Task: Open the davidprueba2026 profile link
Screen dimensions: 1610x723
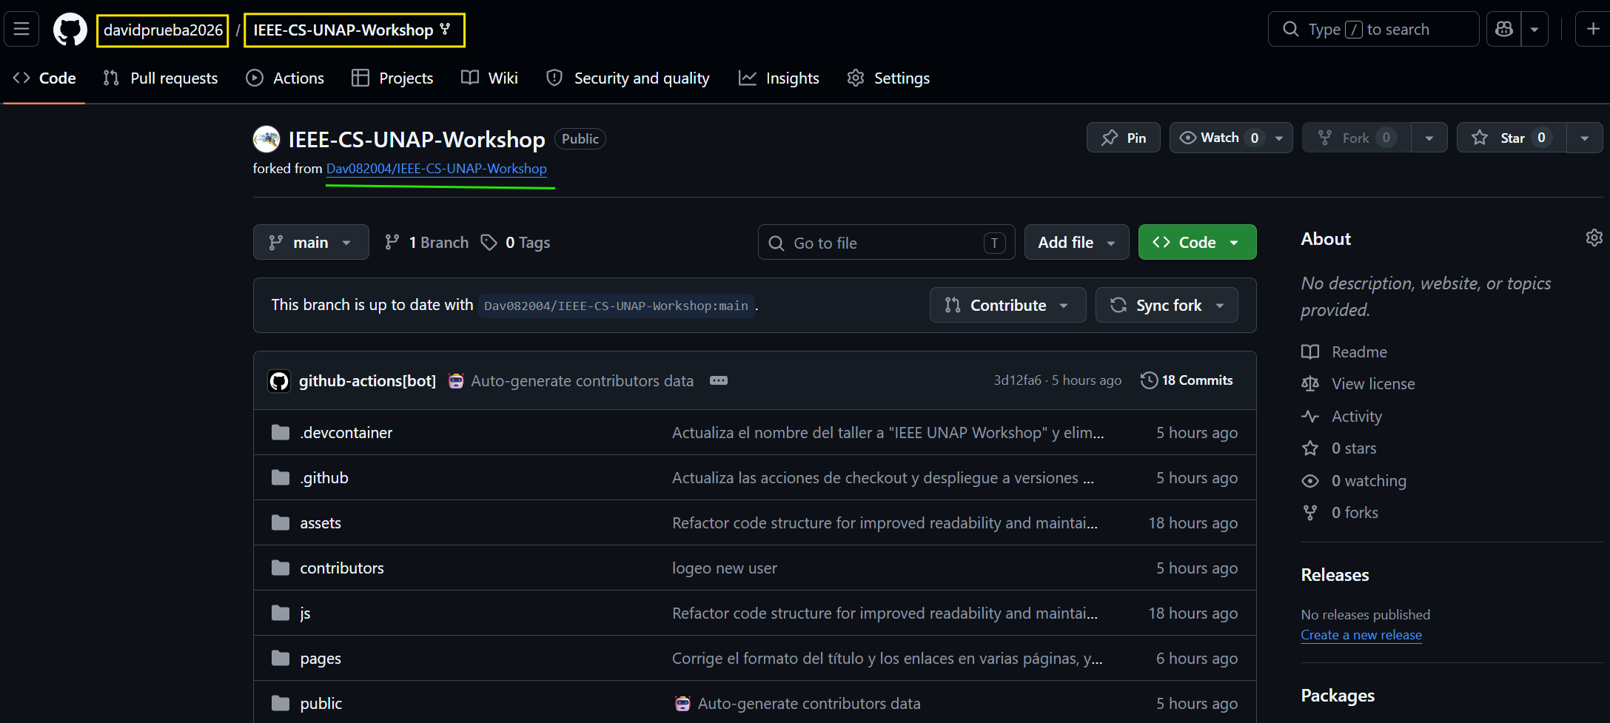Action: 163,30
